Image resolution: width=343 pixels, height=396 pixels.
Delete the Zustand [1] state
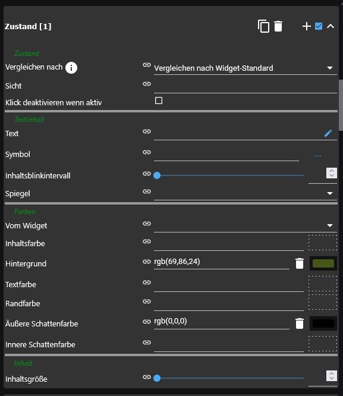pyautogui.click(x=278, y=26)
